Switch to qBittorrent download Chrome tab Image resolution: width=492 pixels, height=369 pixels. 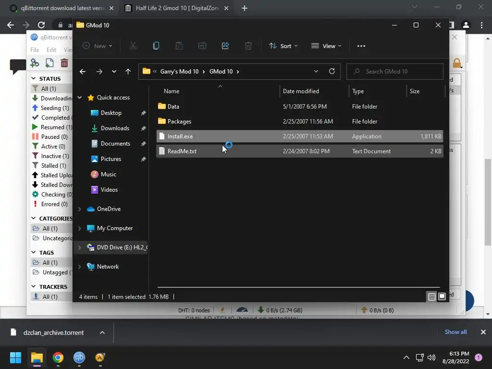pyautogui.click(x=61, y=8)
